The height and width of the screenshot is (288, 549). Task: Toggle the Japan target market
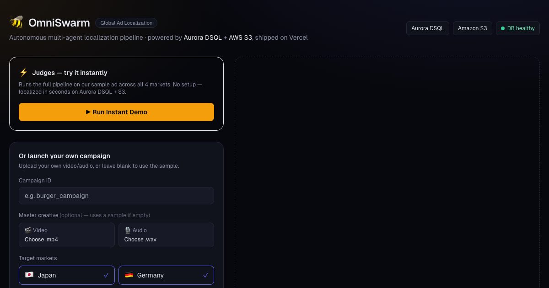click(67, 275)
